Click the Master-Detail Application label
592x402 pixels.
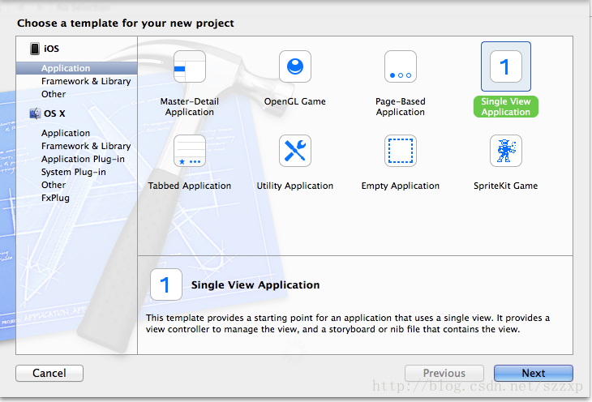click(190, 107)
